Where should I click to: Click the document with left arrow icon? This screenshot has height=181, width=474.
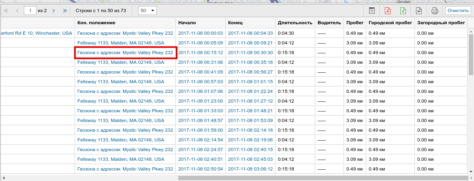(x=419, y=11)
